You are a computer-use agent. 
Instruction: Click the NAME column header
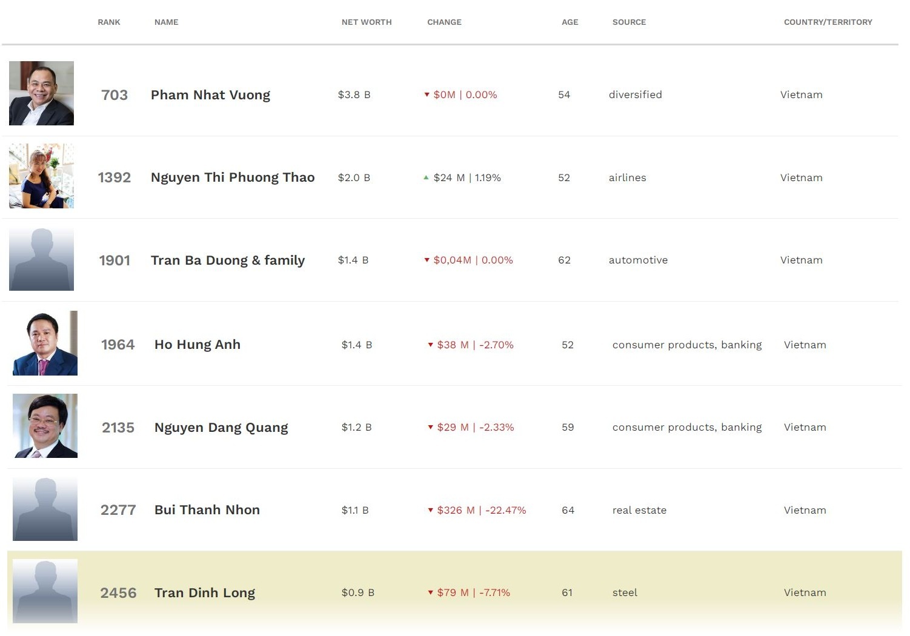click(x=165, y=22)
